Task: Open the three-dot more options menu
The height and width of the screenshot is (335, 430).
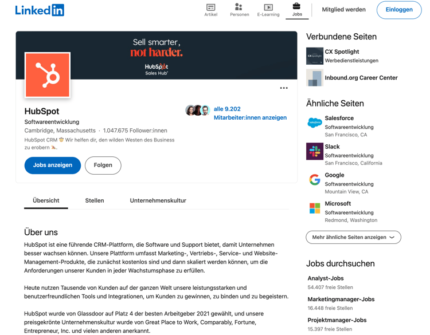Action: coord(284,88)
